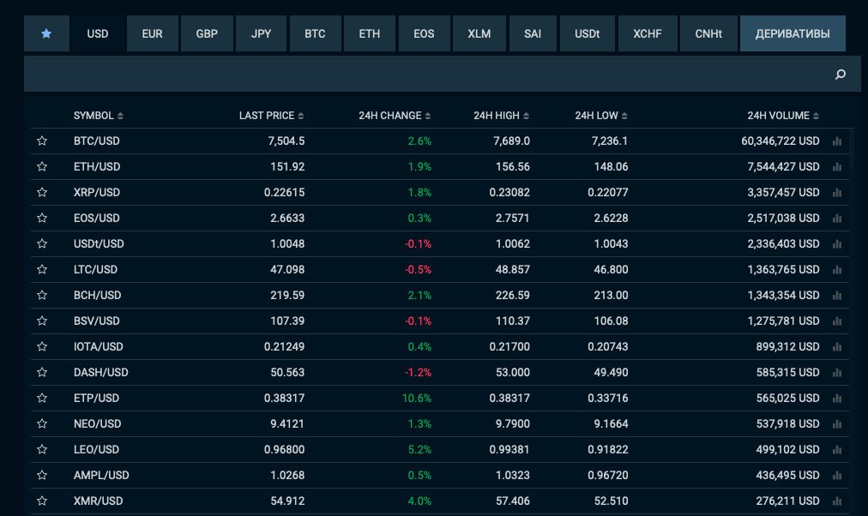Viewport: 868px width, 516px height.
Task: Open chart icon for NEO/USD row
Action: click(x=838, y=424)
